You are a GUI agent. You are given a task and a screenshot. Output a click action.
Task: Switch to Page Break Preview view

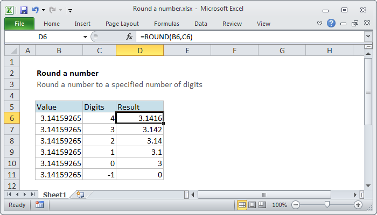click(261, 205)
